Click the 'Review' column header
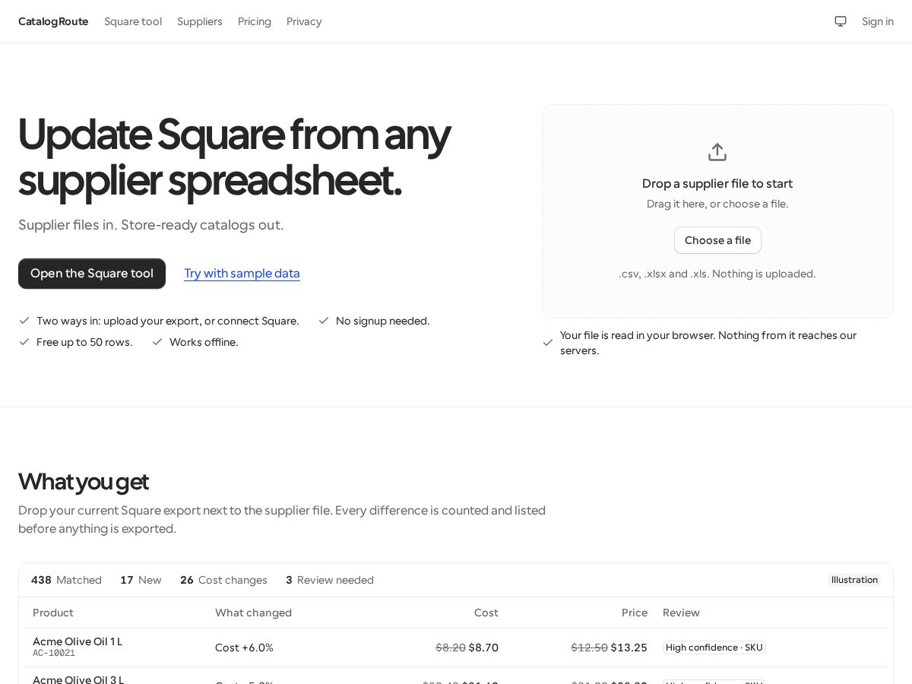 click(x=681, y=613)
